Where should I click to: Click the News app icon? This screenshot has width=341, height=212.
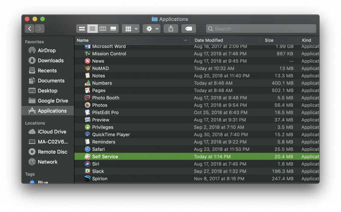(x=88, y=61)
